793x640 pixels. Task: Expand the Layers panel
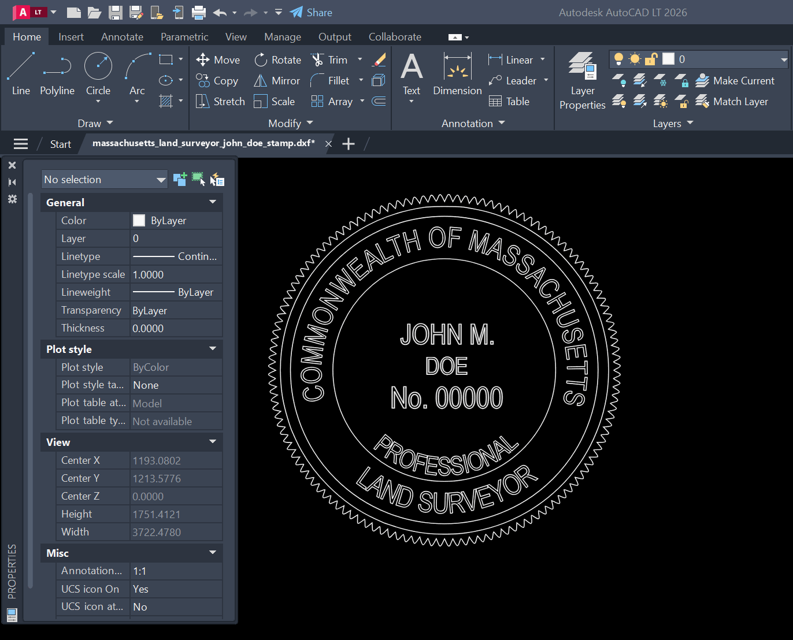673,123
